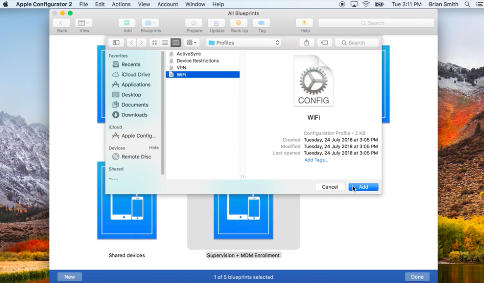Click the AirPlay display icon
Viewport: 484px width, 283px height.
tap(354, 4)
